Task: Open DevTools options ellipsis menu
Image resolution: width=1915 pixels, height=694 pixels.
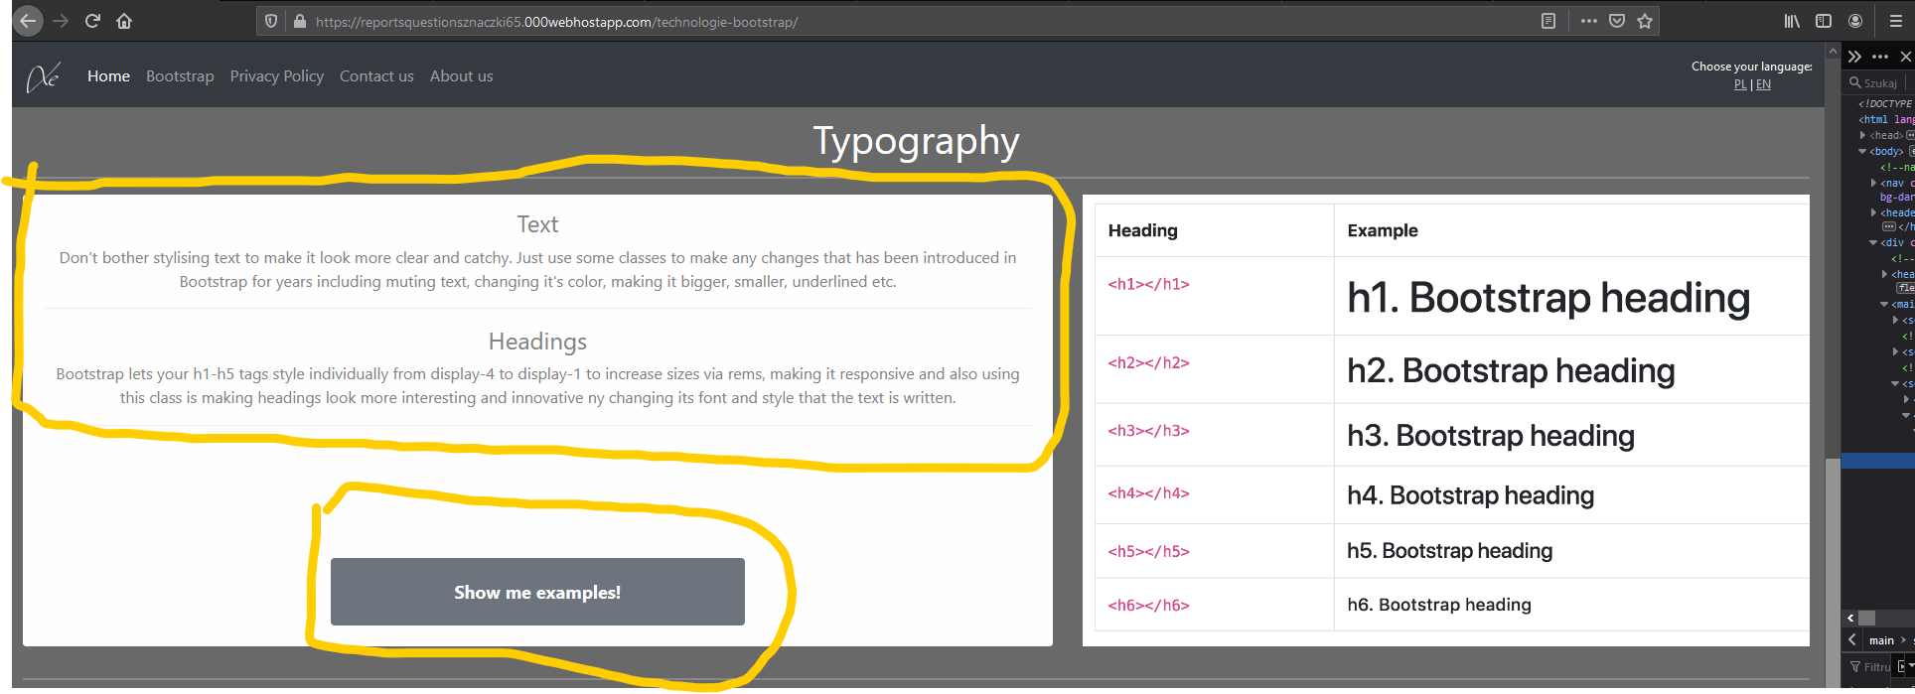Action: (x=1880, y=57)
